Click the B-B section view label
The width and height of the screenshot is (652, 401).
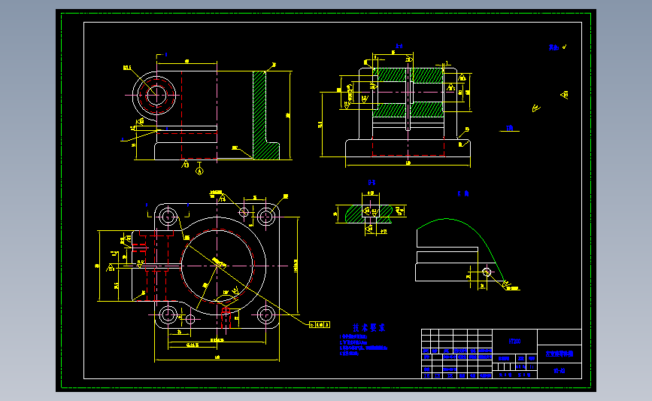(371, 183)
